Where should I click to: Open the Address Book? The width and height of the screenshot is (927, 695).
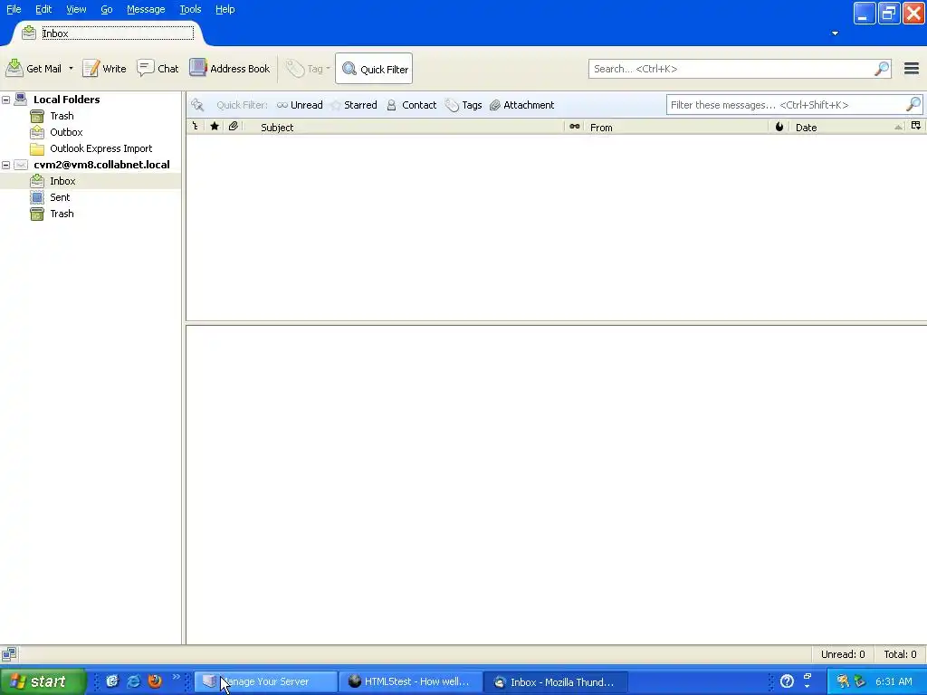click(x=229, y=69)
